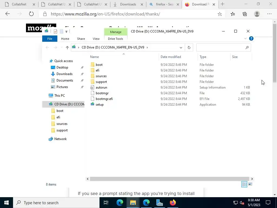The image size is (277, 208).
Task: Switch to the Downloads browser tab
Action: [x=128, y=4]
